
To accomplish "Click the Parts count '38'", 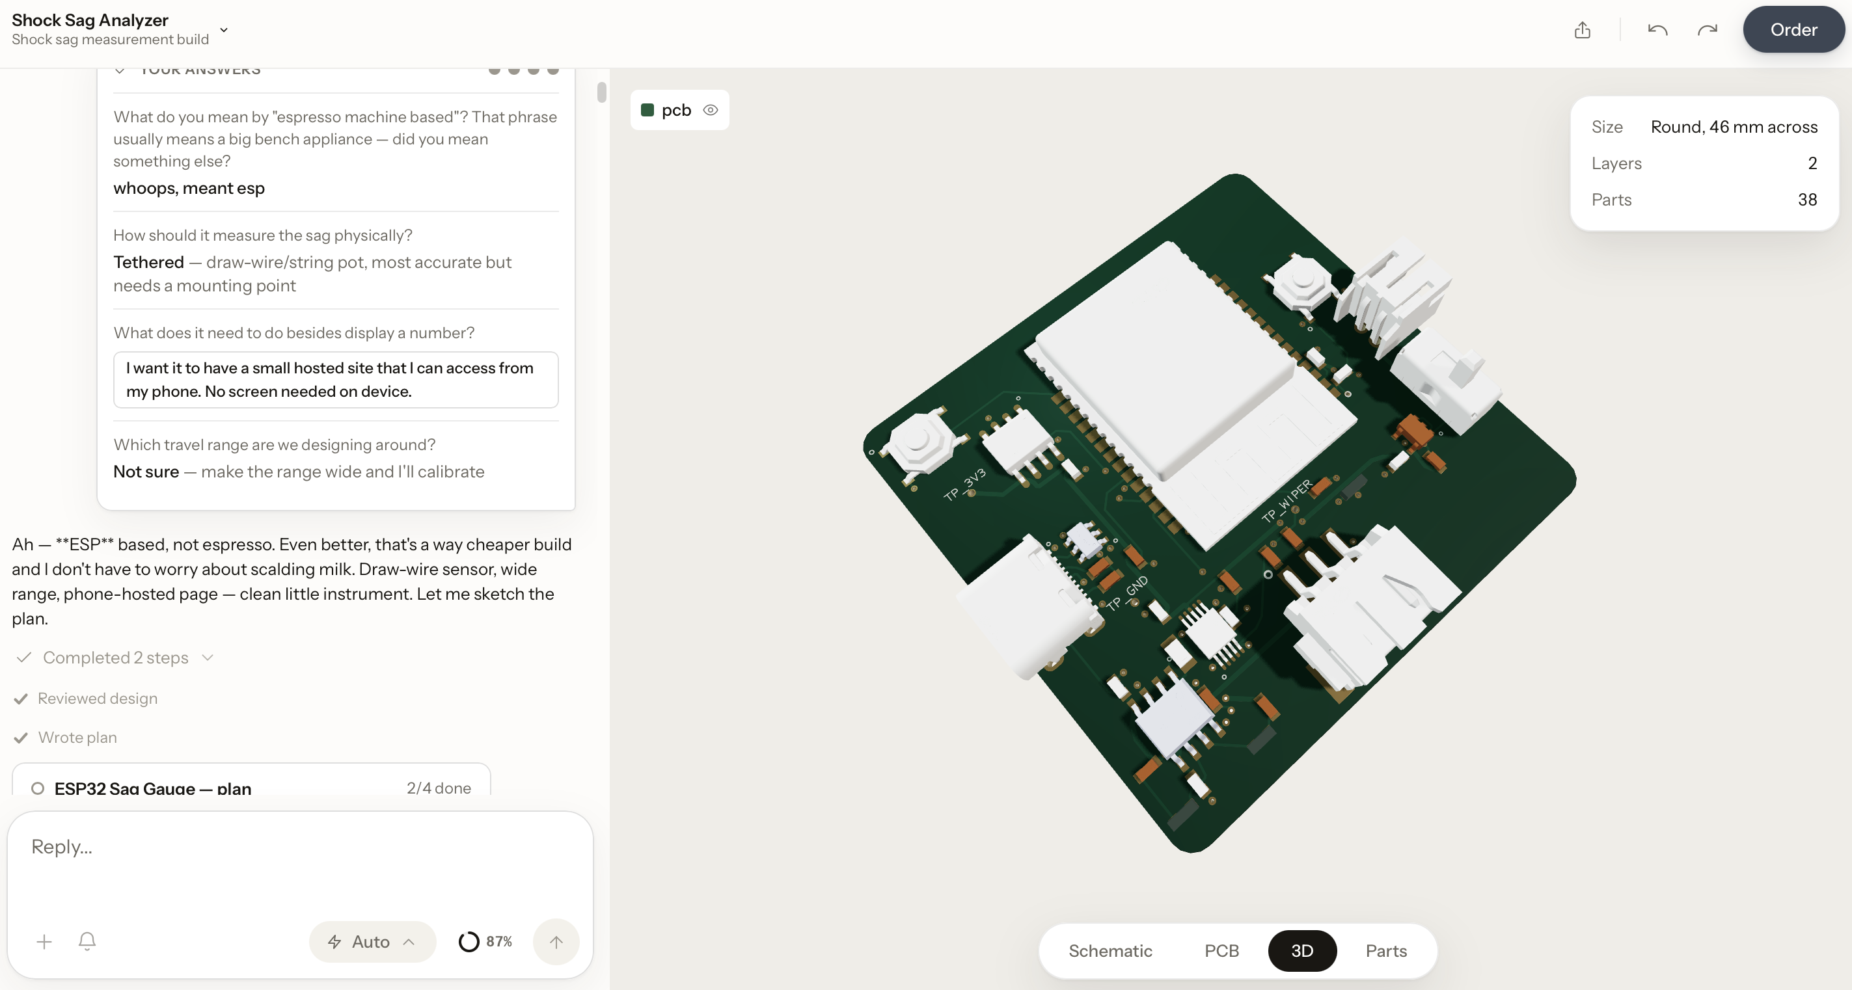I will 1806,200.
